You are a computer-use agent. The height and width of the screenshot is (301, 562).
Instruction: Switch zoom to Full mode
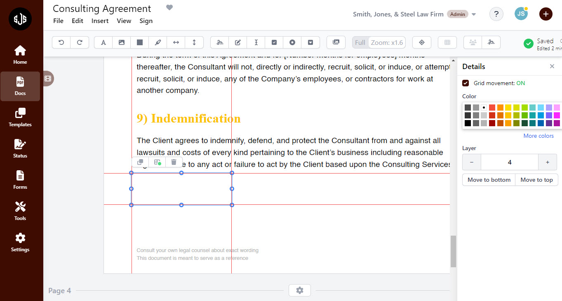point(360,42)
